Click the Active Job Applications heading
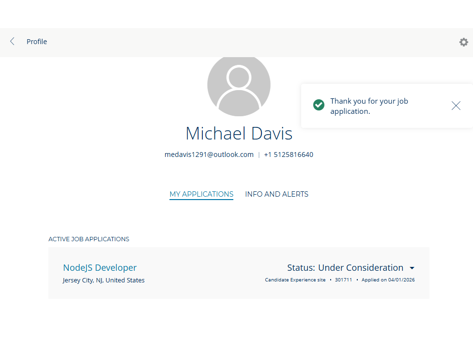Screen dimensions: 473x357 pos(89,239)
